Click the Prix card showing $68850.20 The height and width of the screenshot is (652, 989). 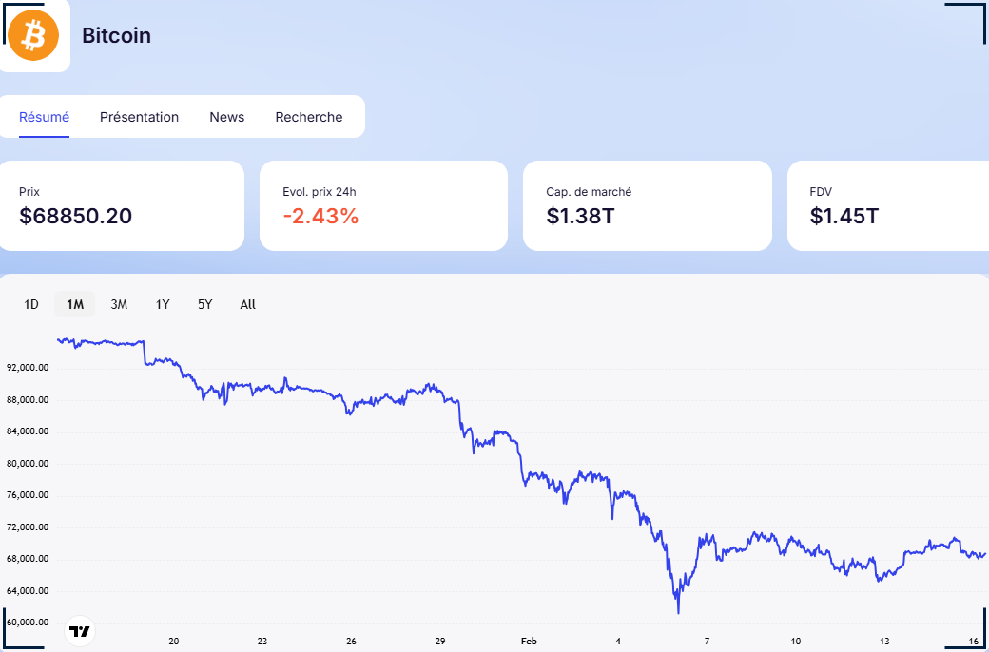tap(121, 205)
